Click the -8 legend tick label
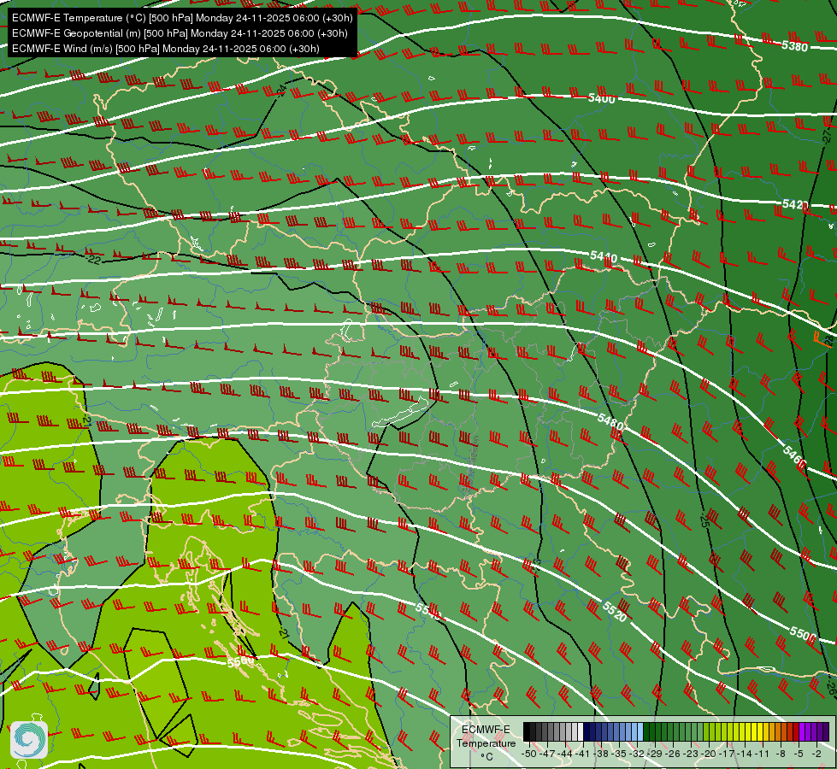This screenshot has height=769, width=837. 781,754
